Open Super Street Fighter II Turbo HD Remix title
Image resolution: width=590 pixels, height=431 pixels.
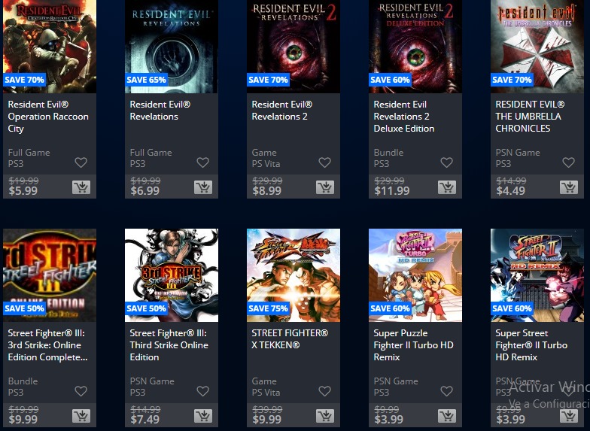(x=531, y=344)
